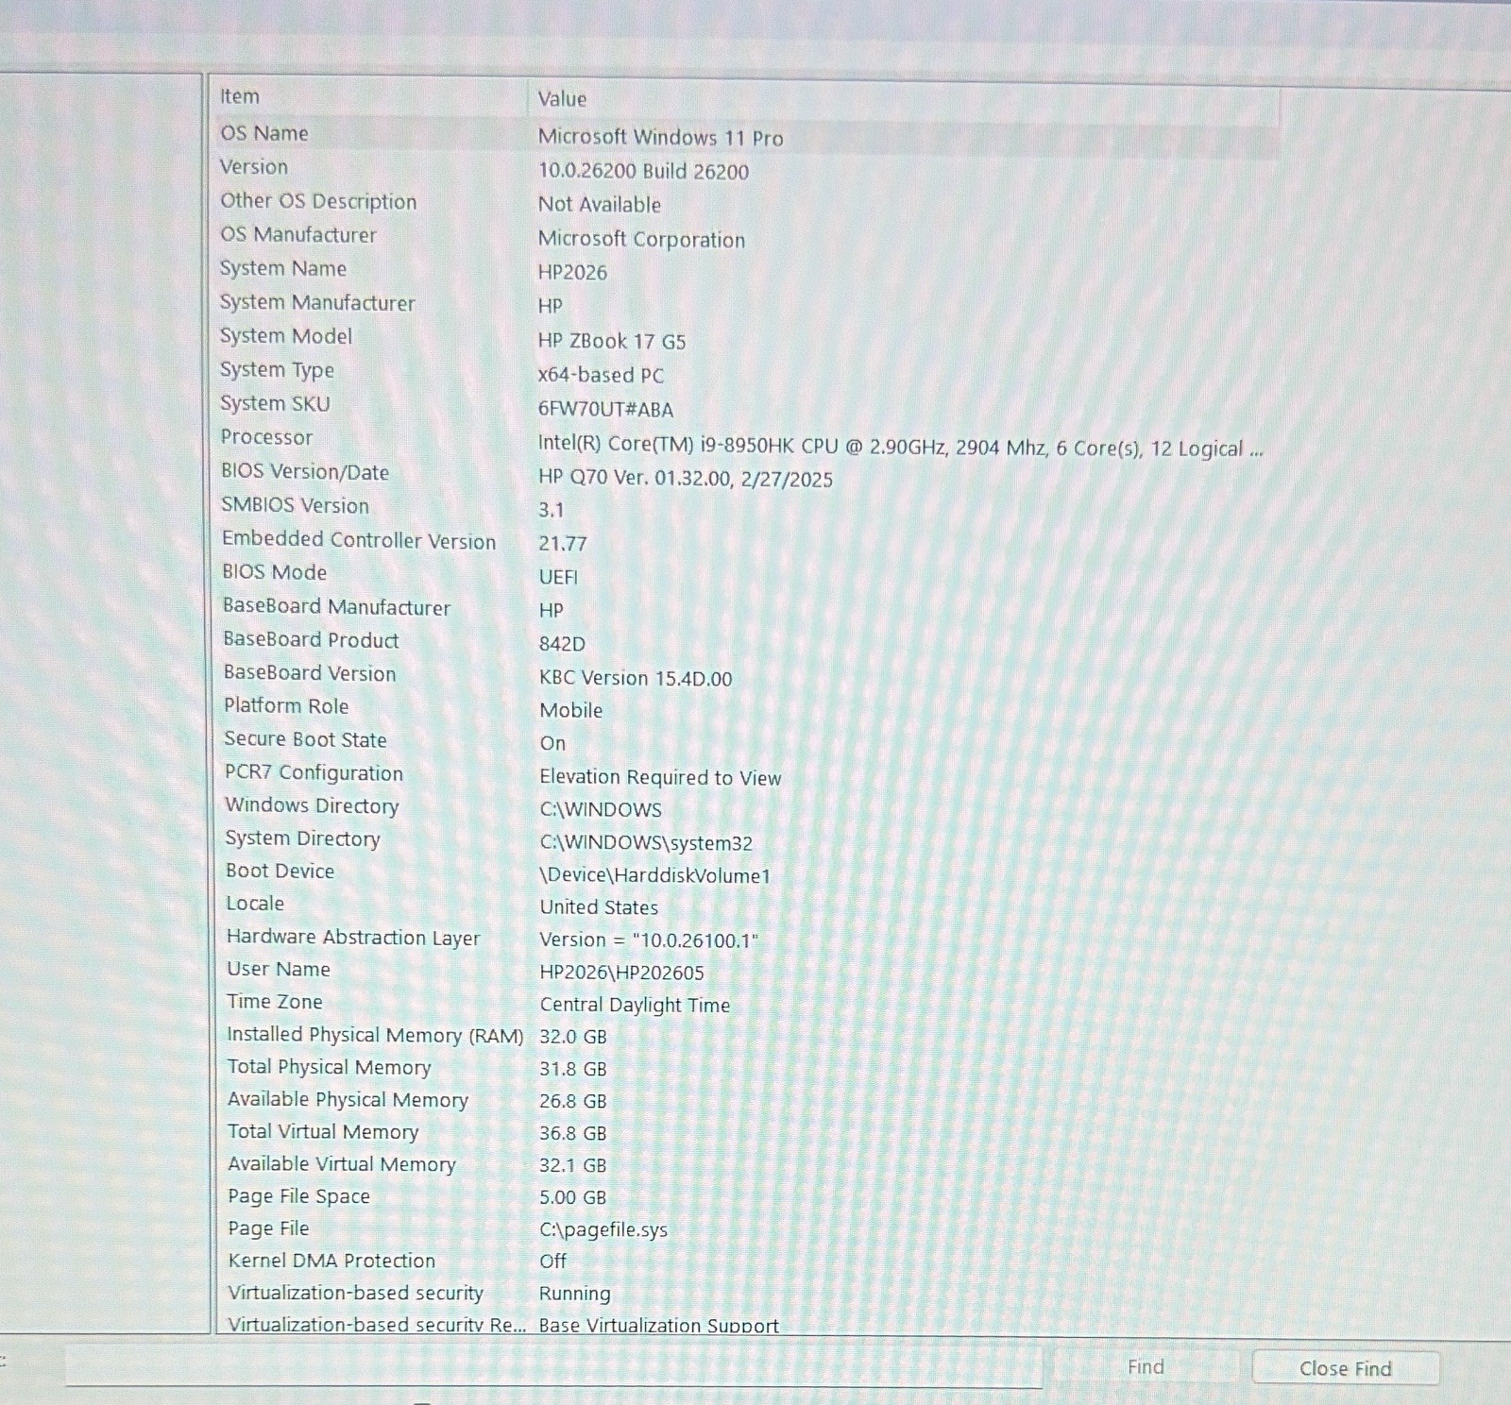Select the Processor item
1511x1405 pixels.
[x=266, y=437]
